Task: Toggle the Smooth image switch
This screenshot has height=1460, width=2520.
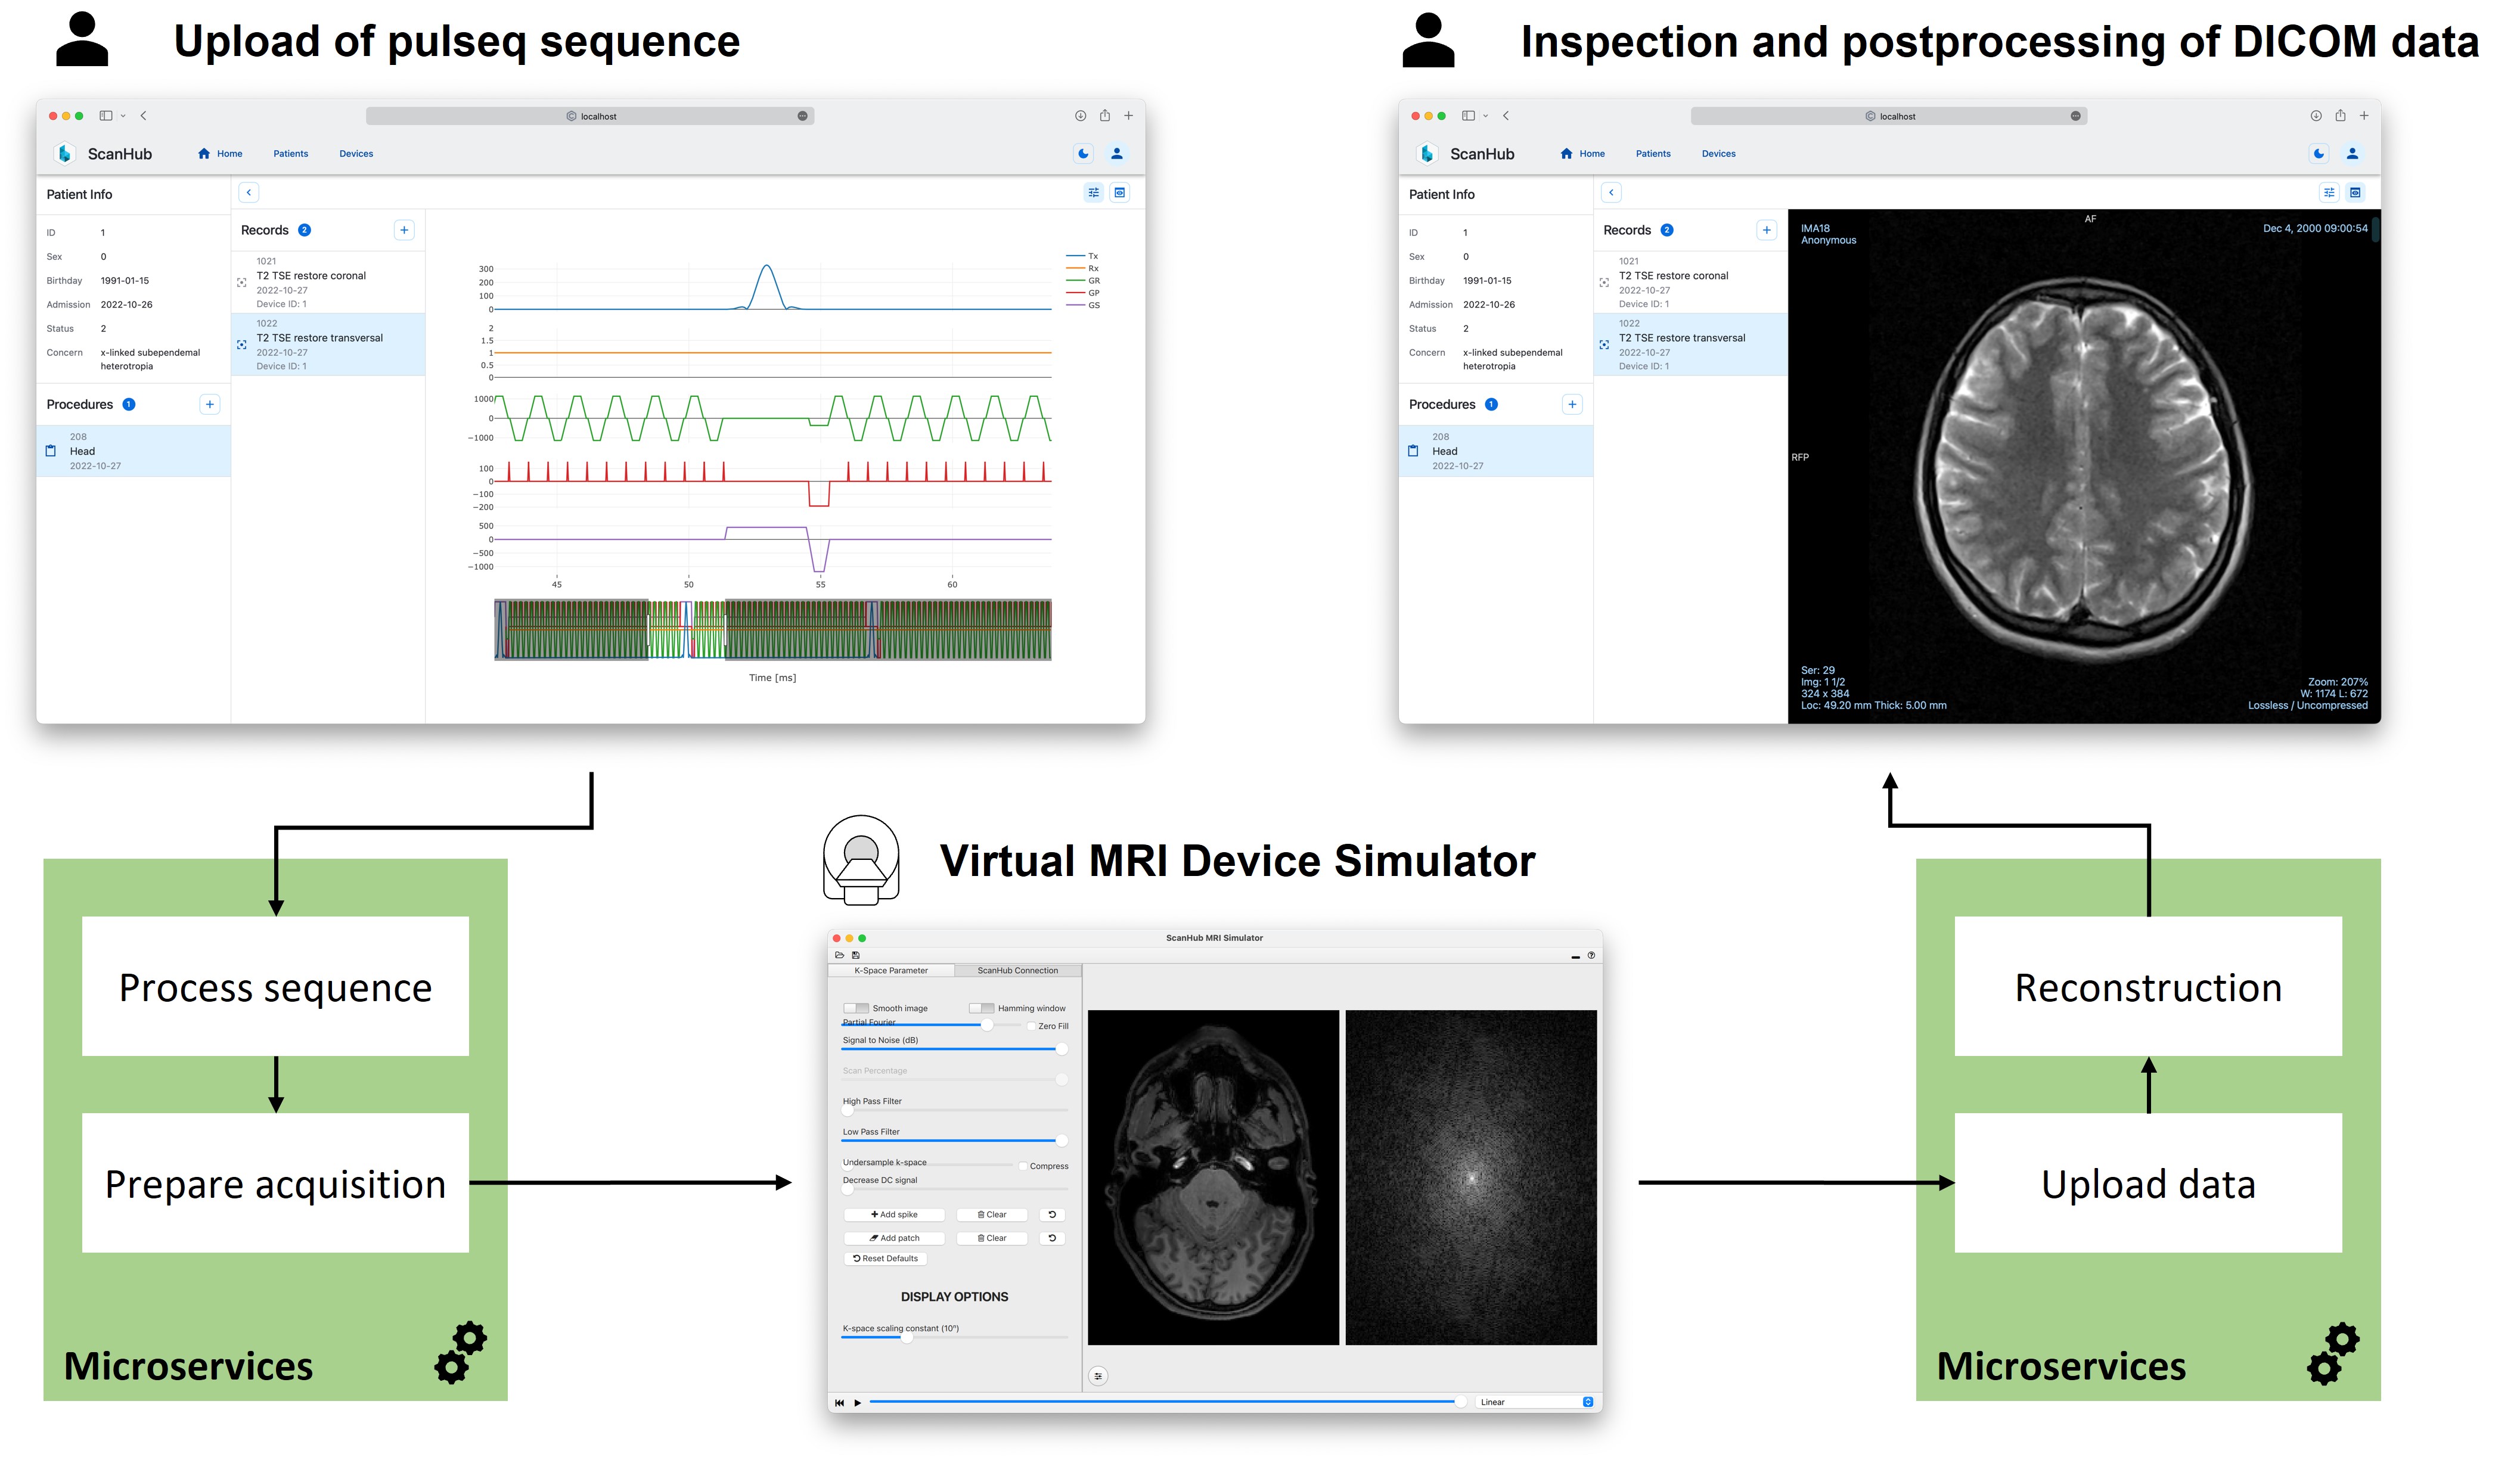Action: point(856,1008)
